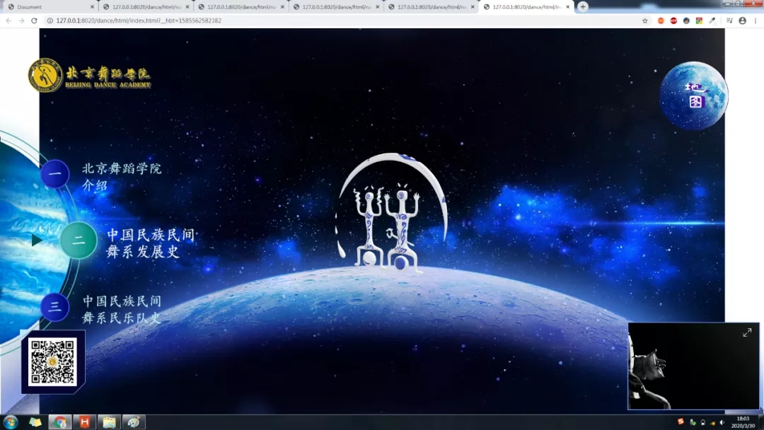Click the orange extension icon

[x=661, y=21]
